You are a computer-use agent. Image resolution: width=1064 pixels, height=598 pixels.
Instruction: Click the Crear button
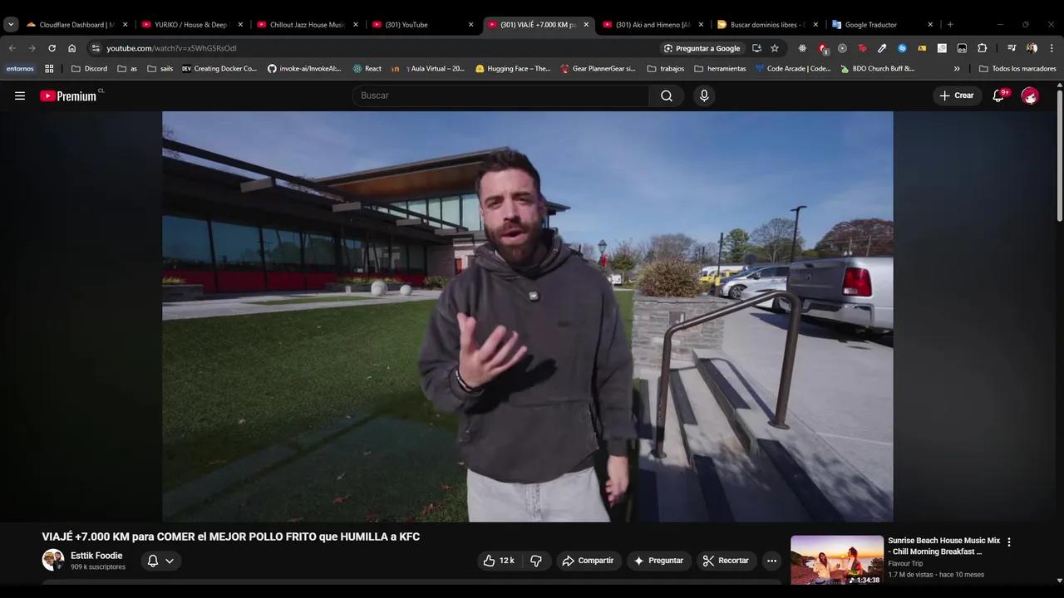click(x=957, y=96)
